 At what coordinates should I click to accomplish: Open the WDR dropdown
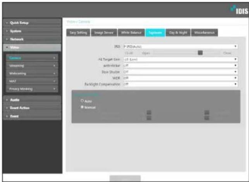(x=180, y=78)
